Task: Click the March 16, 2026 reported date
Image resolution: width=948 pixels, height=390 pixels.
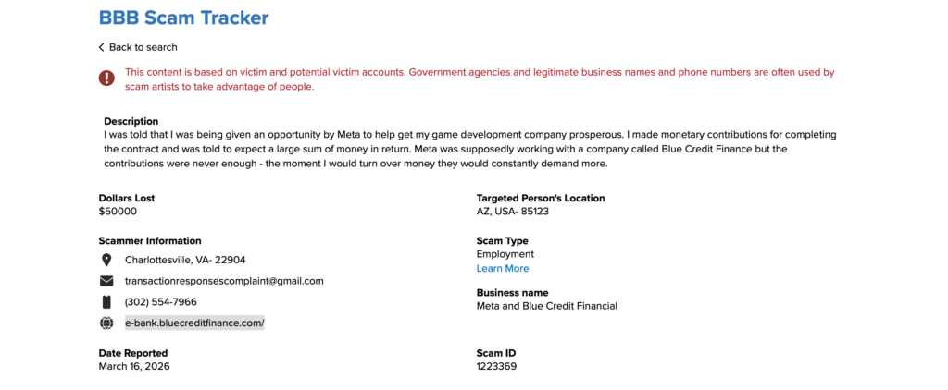Action: [x=134, y=366]
